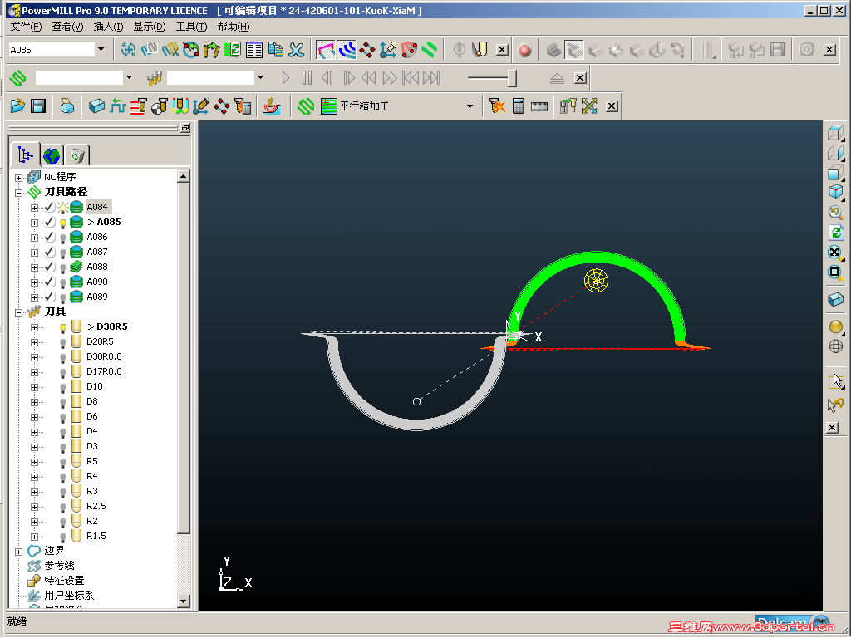Switch to the recycle bin tab
Viewport: 851px width, 638px height.
pos(77,155)
